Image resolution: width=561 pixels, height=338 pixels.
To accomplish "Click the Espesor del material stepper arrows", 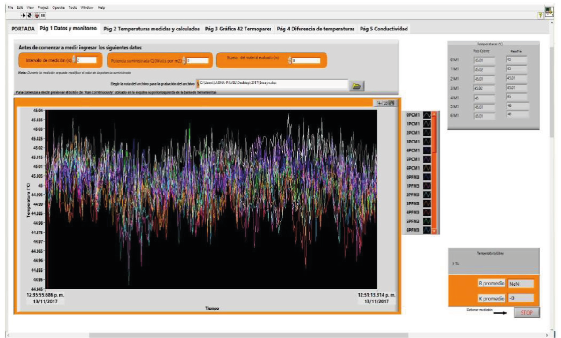I will (x=290, y=60).
